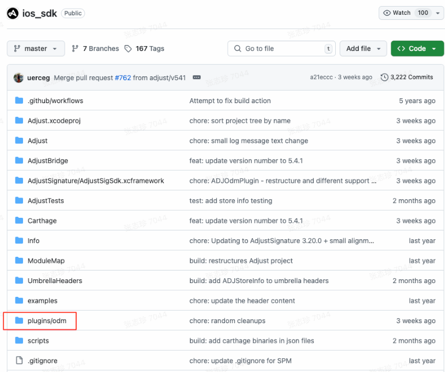Open the plugins/odm folder
This screenshot has height=372, width=445.
click(47, 321)
